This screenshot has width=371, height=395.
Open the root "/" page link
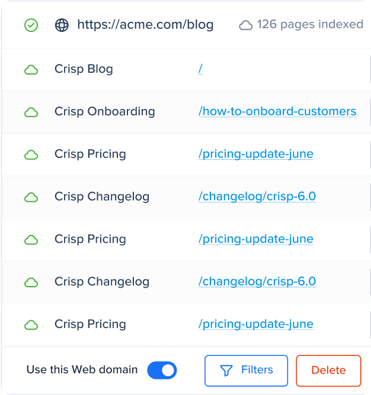coord(200,69)
